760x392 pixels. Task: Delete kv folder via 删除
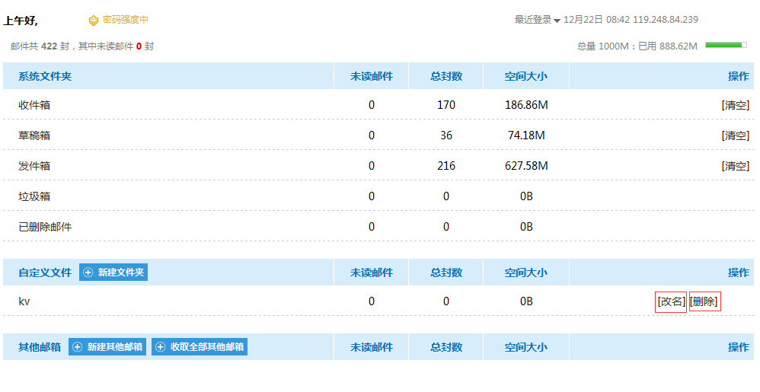tap(704, 301)
